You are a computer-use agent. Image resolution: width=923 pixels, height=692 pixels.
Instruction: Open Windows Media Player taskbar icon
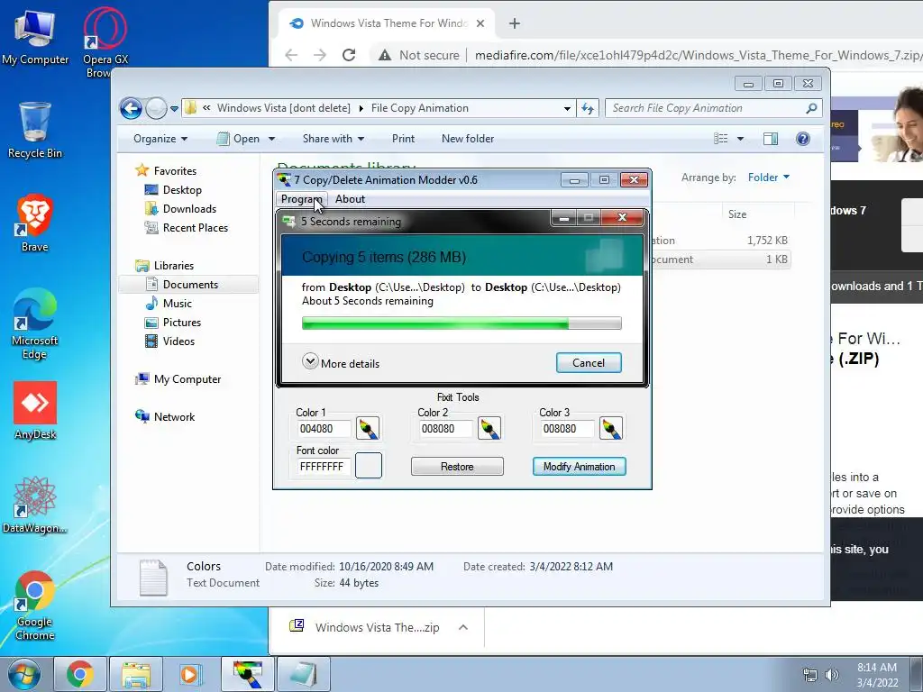click(x=189, y=674)
